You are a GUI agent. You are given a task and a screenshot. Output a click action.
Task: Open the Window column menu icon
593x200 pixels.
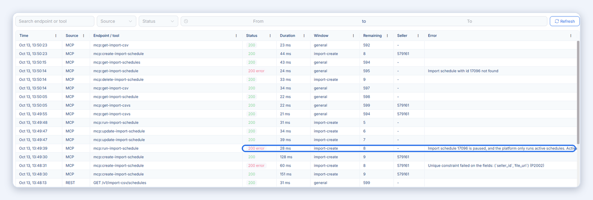coord(354,36)
